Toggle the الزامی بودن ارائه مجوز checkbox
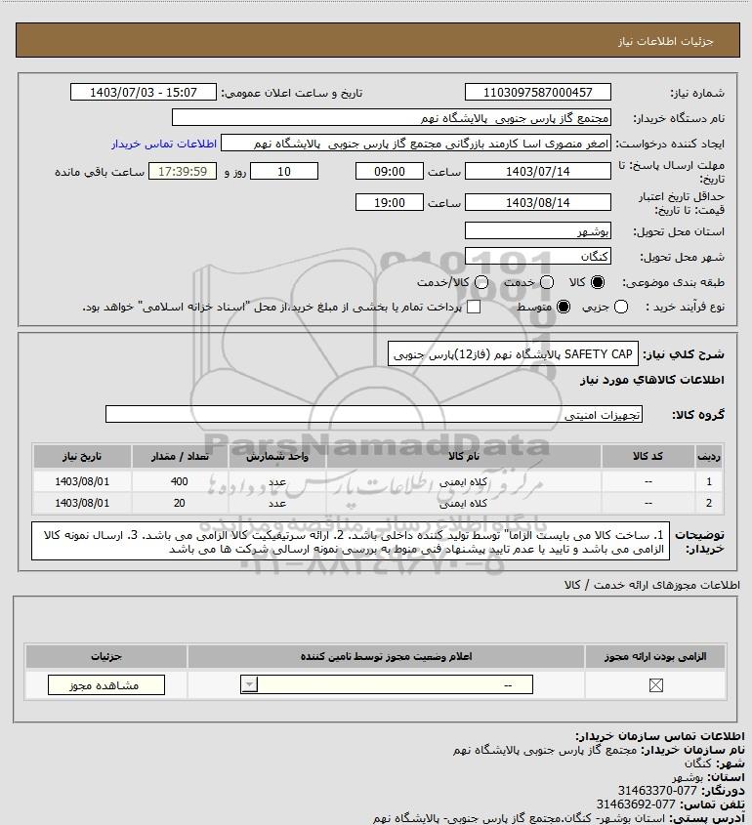 click(x=655, y=685)
